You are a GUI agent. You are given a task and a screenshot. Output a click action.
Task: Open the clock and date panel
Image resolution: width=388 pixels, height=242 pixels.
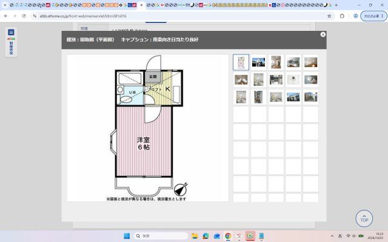(x=376, y=236)
